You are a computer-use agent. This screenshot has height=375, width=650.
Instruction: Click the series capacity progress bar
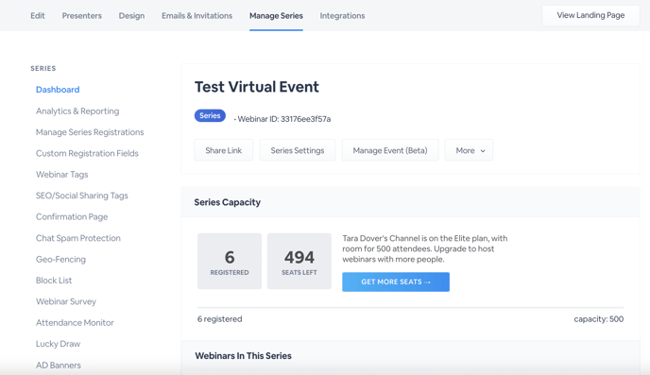(410, 308)
